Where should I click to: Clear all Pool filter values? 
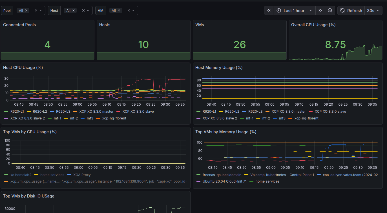36,10
